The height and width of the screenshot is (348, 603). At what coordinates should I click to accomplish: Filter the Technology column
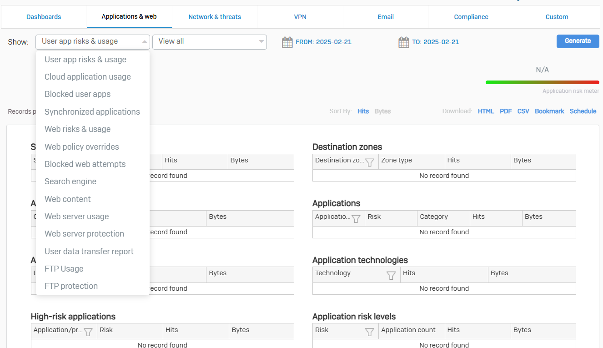[391, 275]
